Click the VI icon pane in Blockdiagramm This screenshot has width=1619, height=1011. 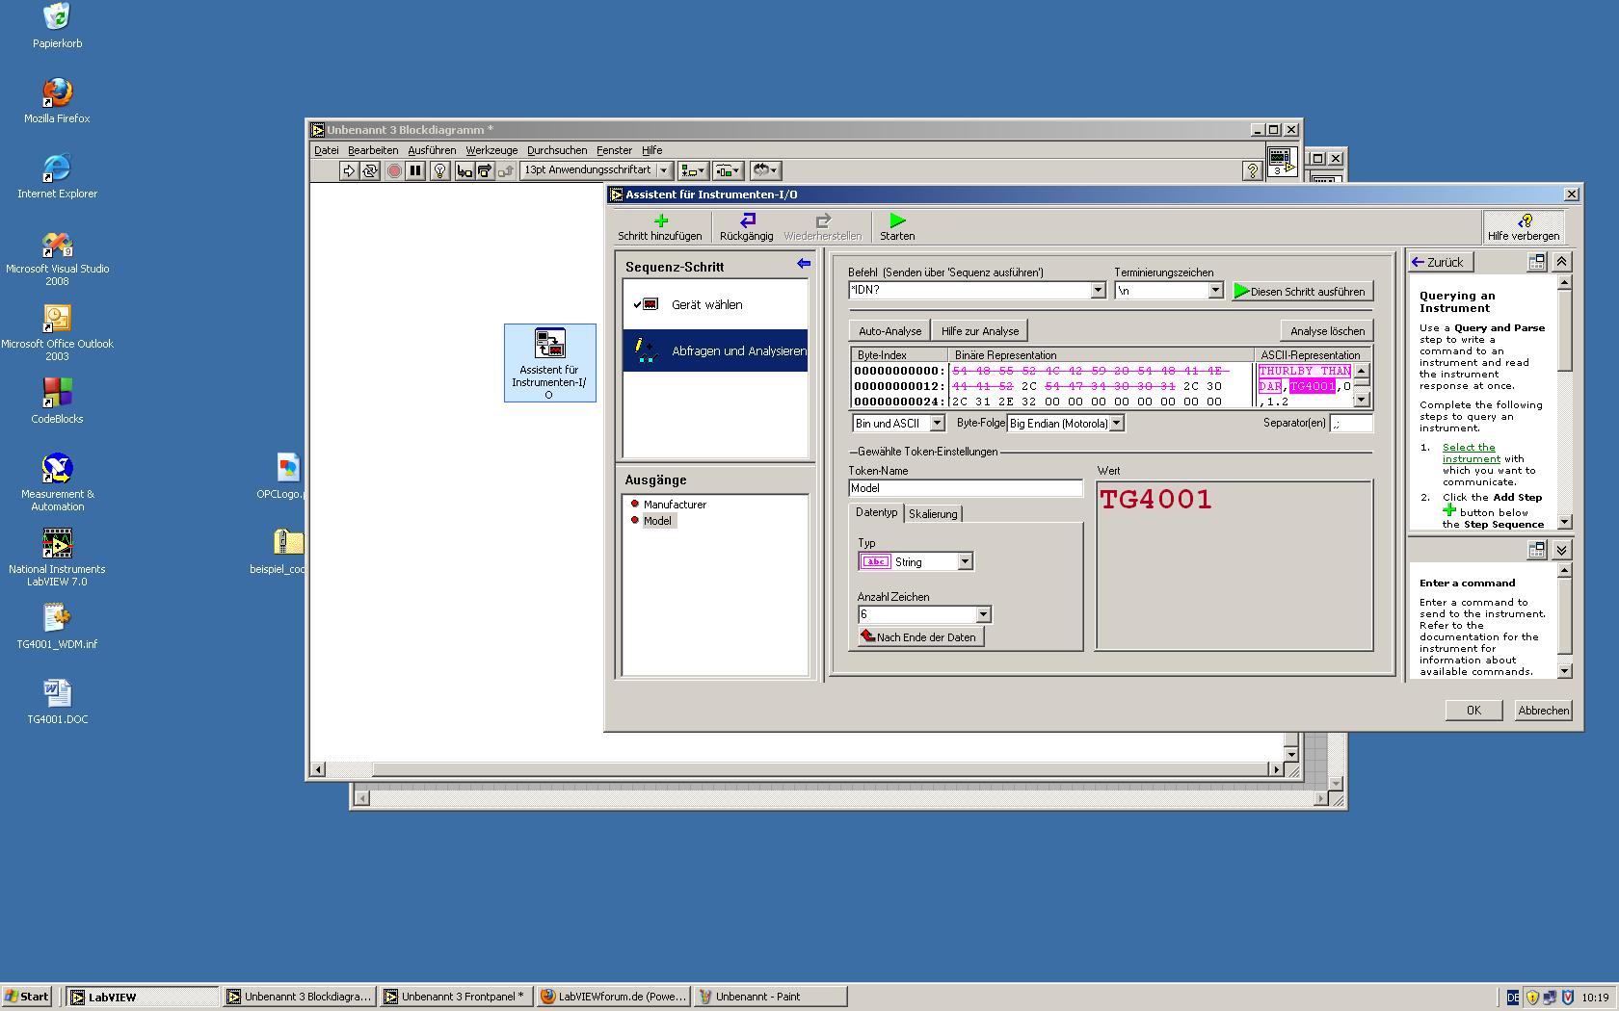(1281, 161)
